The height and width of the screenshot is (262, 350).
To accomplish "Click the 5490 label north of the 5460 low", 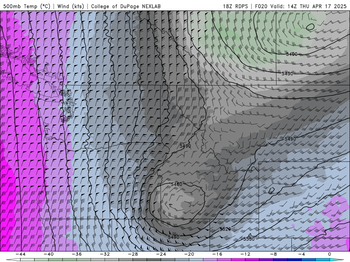I will pyautogui.click(x=185, y=146).
